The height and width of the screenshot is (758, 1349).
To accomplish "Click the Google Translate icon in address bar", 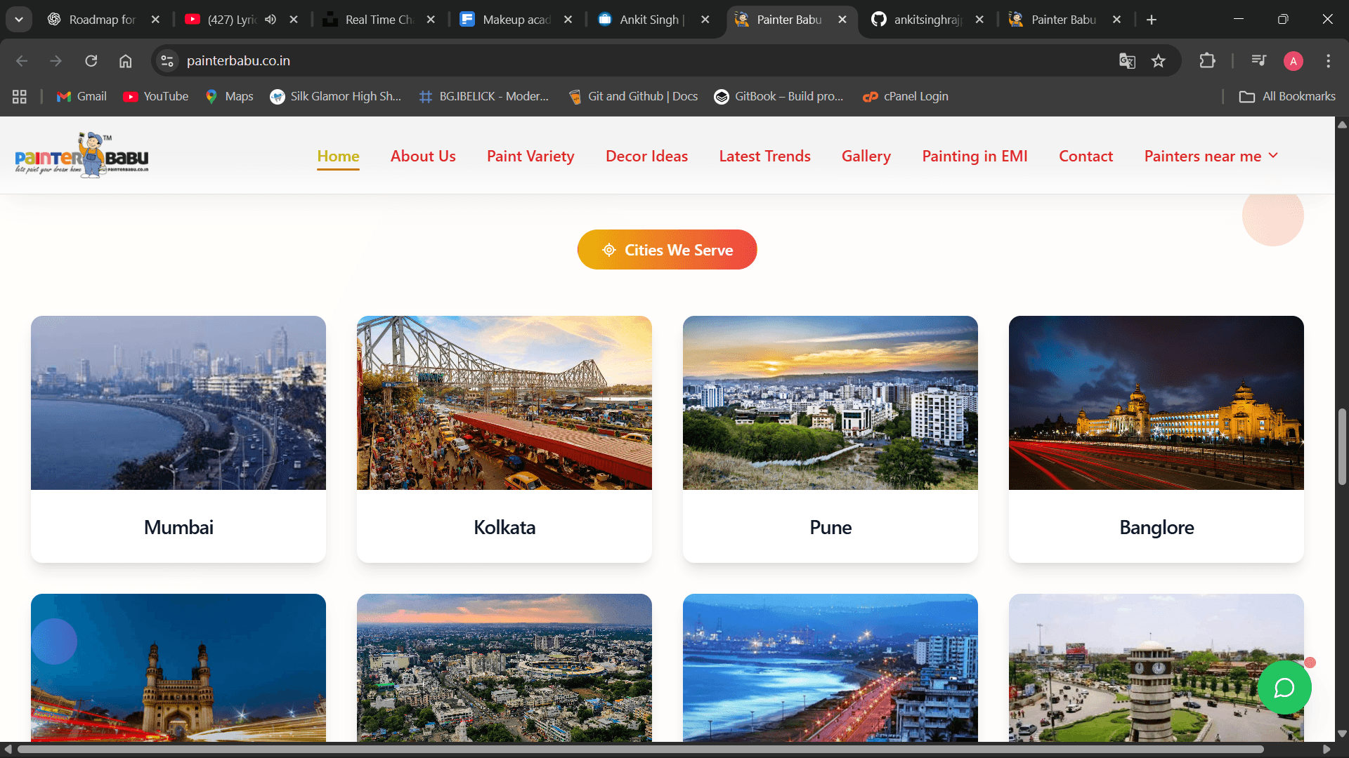I will click(1127, 61).
